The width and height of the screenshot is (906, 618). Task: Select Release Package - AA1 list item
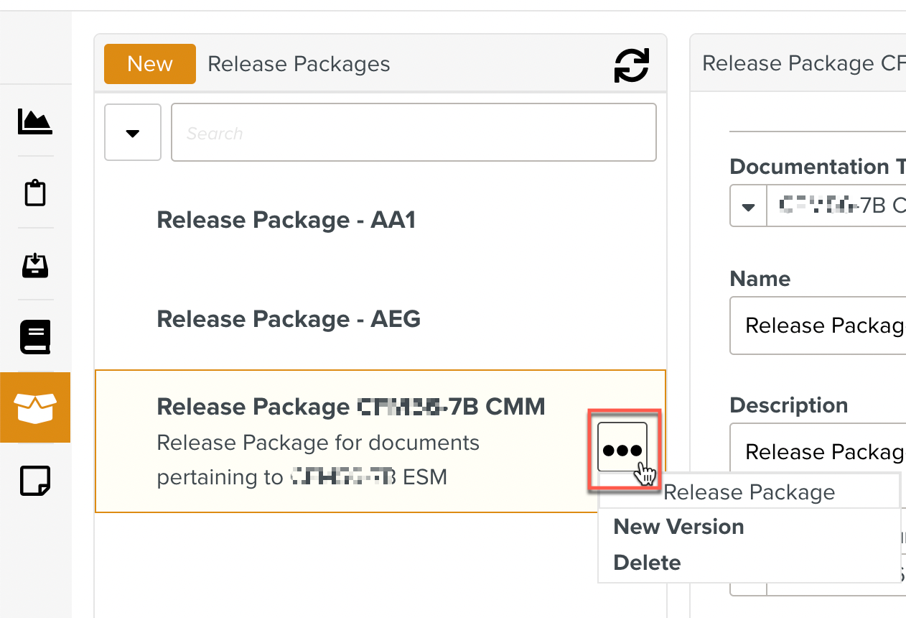[x=286, y=220]
